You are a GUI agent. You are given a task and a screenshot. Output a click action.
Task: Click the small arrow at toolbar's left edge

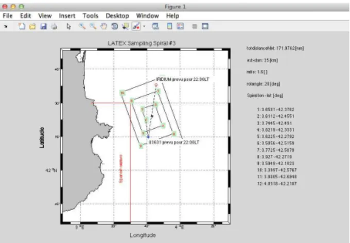(x=6, y=26)
